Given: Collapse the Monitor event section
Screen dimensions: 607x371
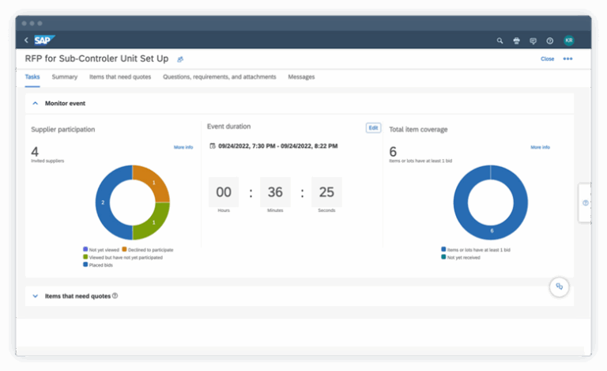Looking at the screenshot, I should click(x=35, y=103).
